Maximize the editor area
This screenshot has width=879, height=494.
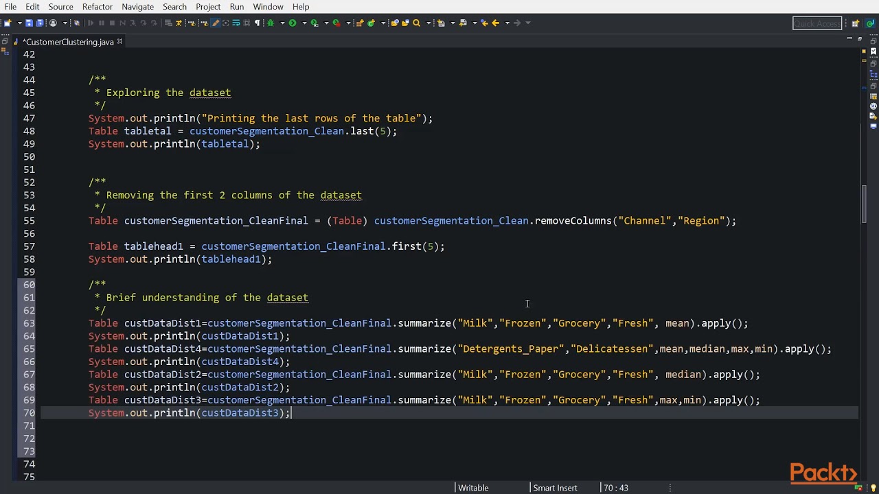[860, 39]
